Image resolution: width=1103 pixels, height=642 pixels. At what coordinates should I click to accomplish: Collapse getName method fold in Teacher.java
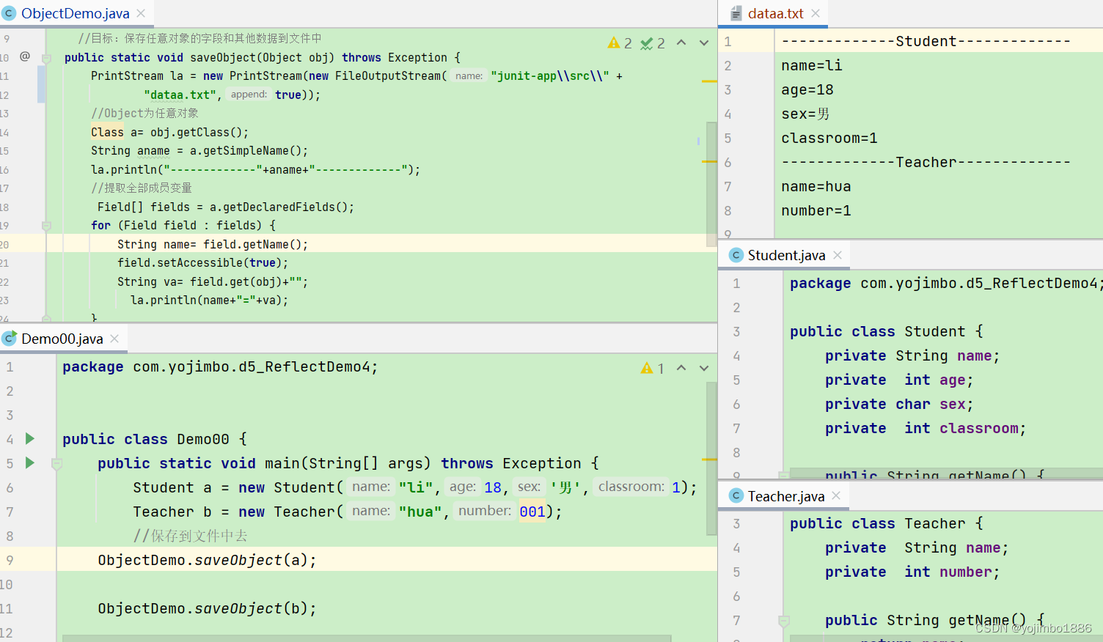(783, 621)
